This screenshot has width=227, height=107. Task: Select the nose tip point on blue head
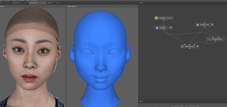[101, 68]
